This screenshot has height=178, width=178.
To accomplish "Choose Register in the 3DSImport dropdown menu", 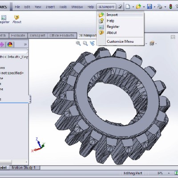I will [120, 27].
